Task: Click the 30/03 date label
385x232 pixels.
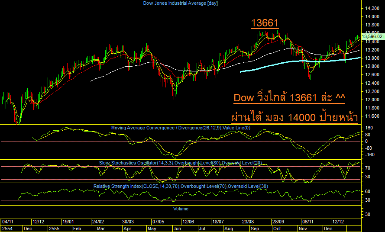Action: click(x=128, y=222)
